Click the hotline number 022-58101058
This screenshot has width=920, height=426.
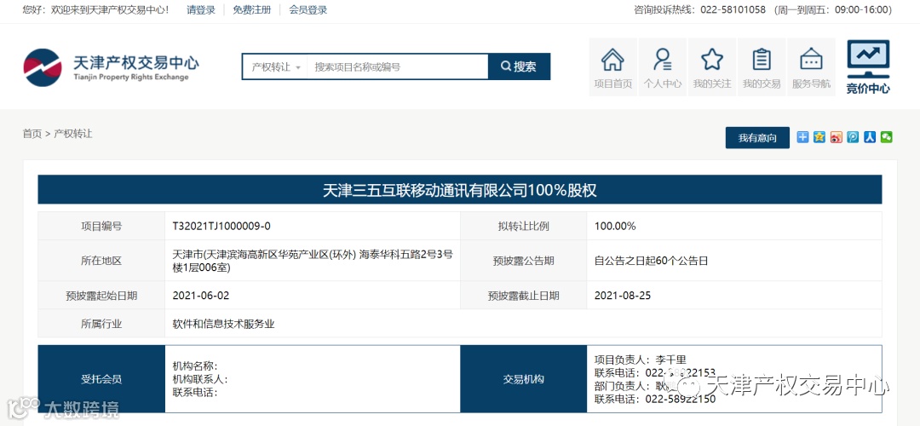pyautogui.click(x=733, y=10)
